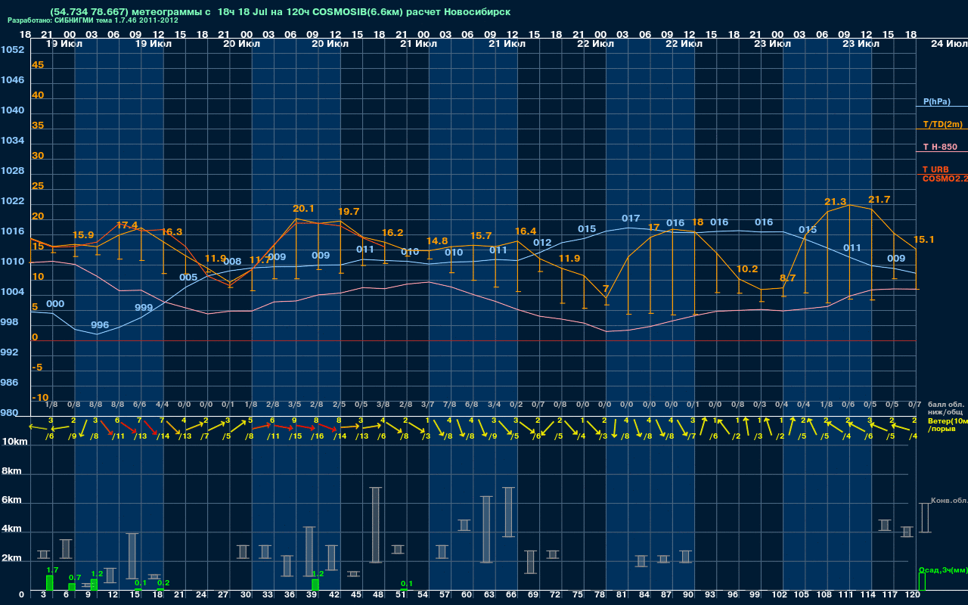This screenshot has width=968, height=605.
Task: Click the T H-850 legend label
Action: pos(940,147)
